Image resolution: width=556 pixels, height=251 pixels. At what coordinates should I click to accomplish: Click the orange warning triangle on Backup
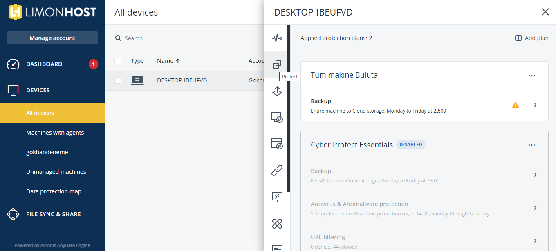[x=516, y=105]
